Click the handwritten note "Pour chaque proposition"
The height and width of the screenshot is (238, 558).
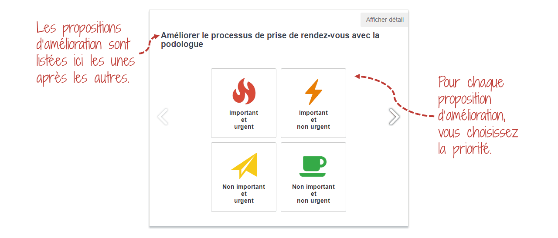(471, 91)
